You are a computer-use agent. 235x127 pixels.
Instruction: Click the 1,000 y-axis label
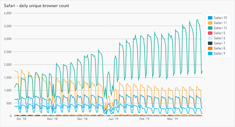point(8,90)
